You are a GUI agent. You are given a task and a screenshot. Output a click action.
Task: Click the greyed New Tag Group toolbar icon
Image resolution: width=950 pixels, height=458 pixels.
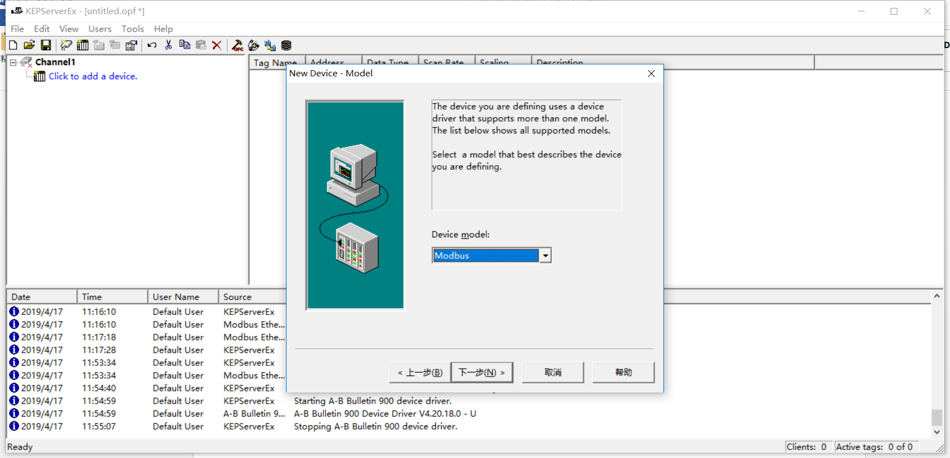click(x=99, y=45)
